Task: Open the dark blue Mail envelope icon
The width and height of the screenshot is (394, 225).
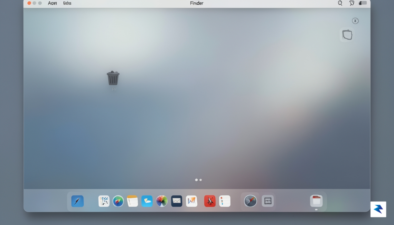Action: coord(177,201)
